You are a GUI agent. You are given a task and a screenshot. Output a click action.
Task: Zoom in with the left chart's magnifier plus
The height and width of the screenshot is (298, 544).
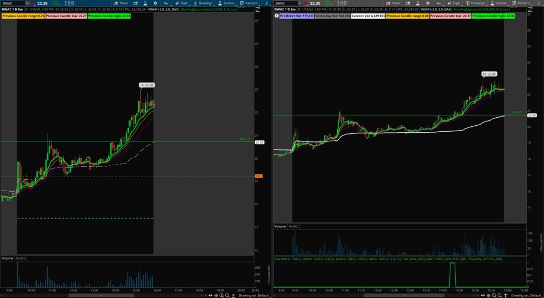221,295
